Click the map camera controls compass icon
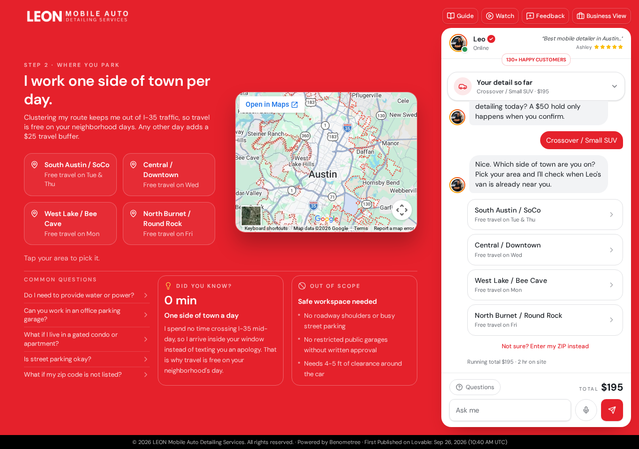 (x=402, y=210)
